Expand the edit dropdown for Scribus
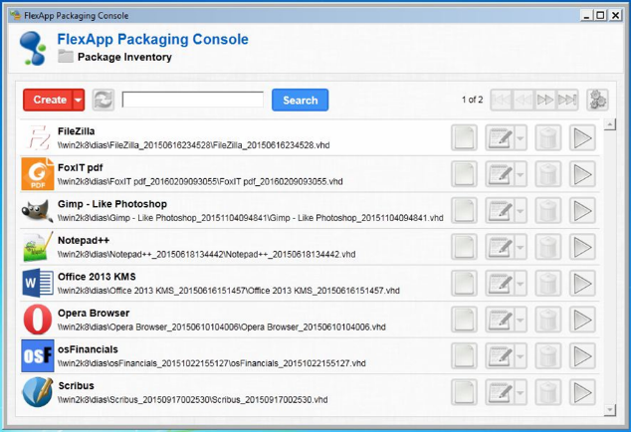The image size is (631, 432). (x=521, y=392)
